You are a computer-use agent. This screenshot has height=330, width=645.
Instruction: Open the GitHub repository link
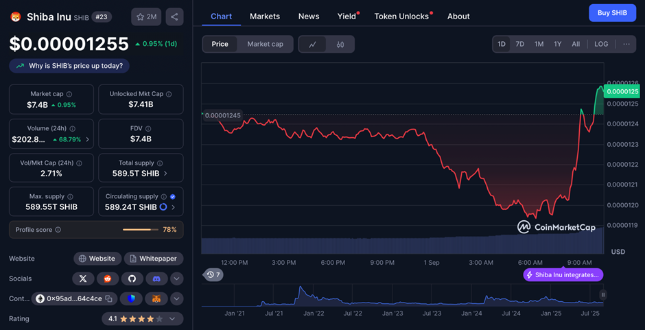click(132, 279)
